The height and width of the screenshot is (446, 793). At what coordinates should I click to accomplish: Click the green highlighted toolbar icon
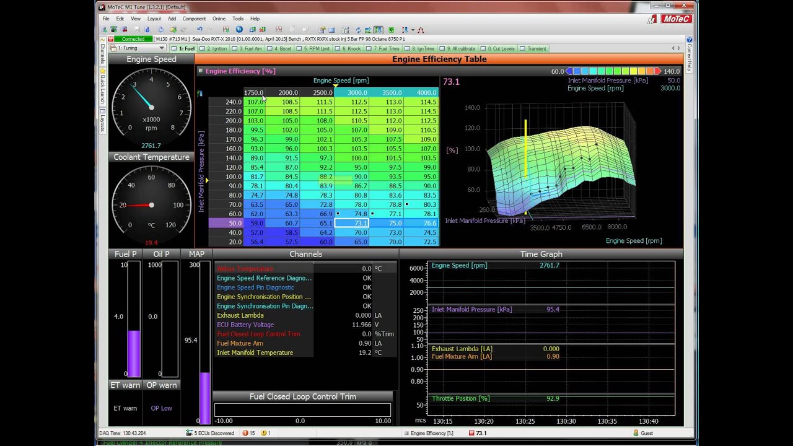(379, 30)
